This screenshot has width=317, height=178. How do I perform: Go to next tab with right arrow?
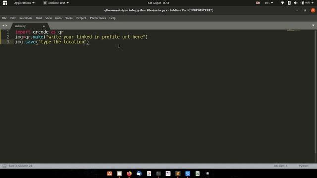(x=6, y=26)
